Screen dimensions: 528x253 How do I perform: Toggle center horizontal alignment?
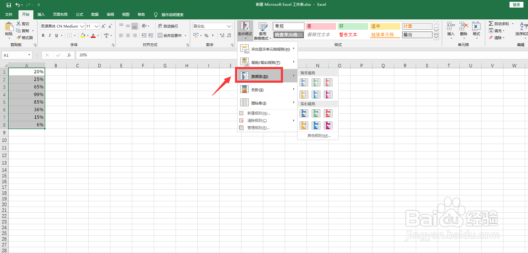128,35
